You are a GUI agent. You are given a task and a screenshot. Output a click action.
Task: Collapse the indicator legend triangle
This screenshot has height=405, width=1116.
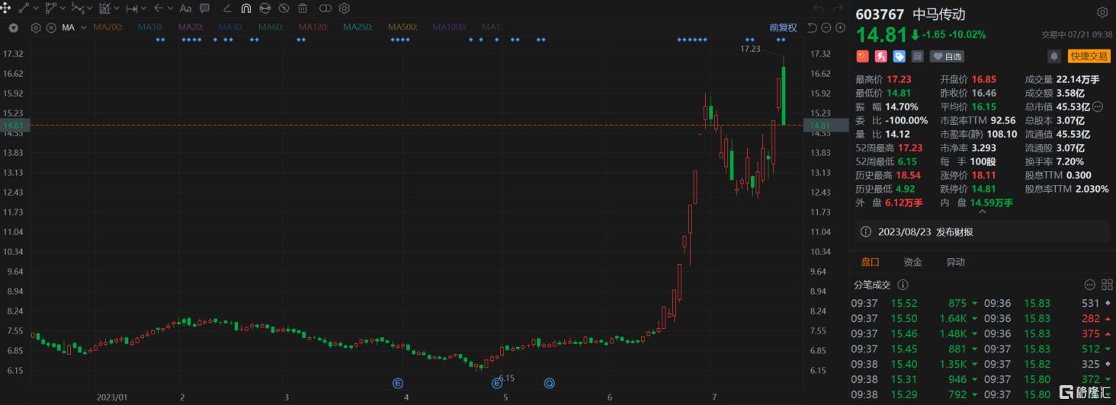14,27
